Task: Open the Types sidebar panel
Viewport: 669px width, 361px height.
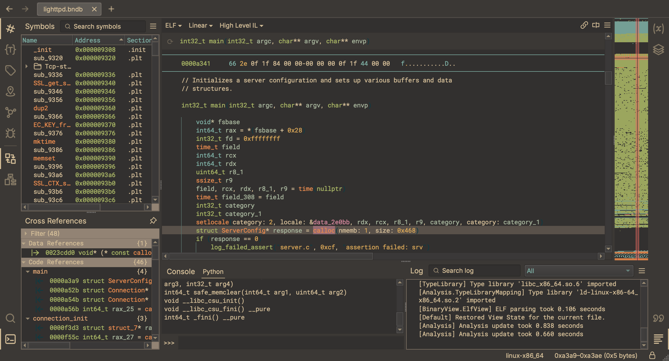Action: tap(10, 49)
